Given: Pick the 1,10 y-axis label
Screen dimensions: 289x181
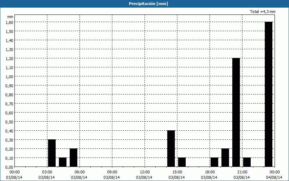Looking at the screenshot, I should (9, 68).
